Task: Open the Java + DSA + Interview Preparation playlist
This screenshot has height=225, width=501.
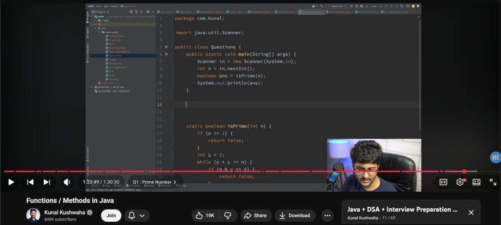Action: (402, 209)
